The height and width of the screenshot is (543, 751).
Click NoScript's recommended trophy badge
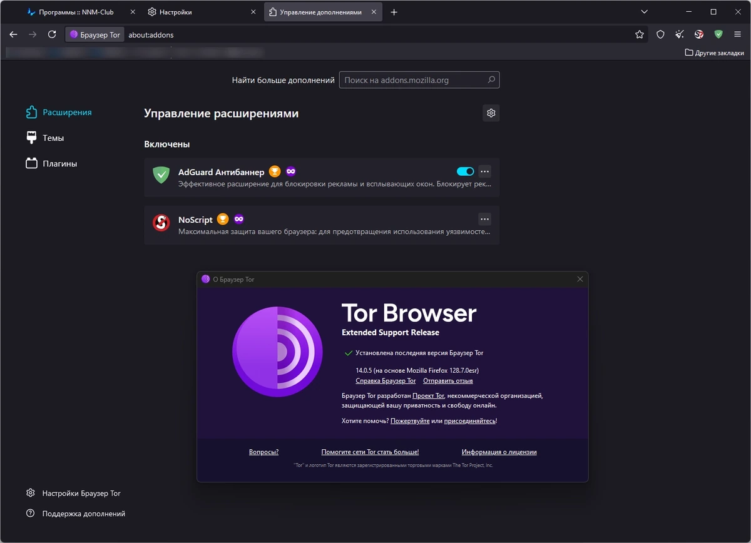point(222,219)
